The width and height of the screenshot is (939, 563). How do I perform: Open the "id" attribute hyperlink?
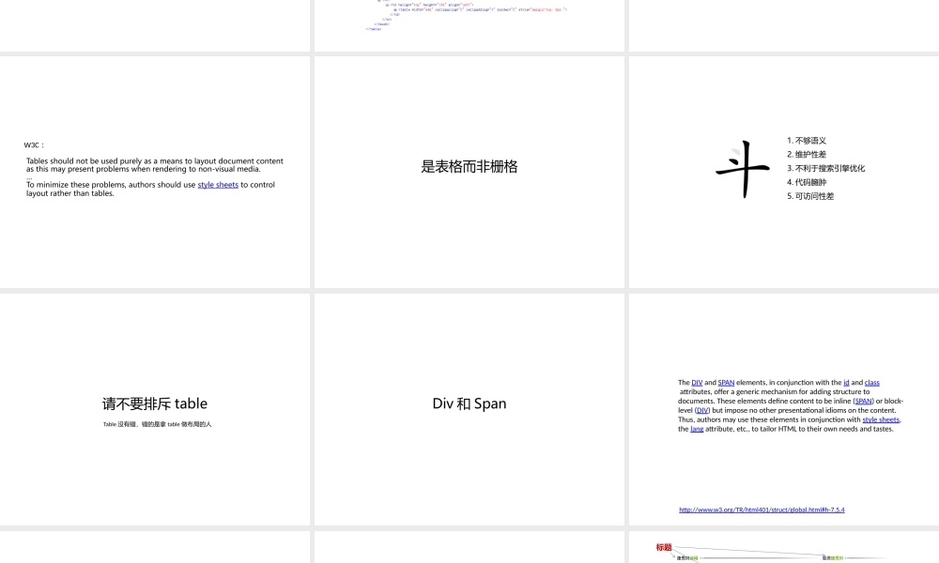click(845, 382)
